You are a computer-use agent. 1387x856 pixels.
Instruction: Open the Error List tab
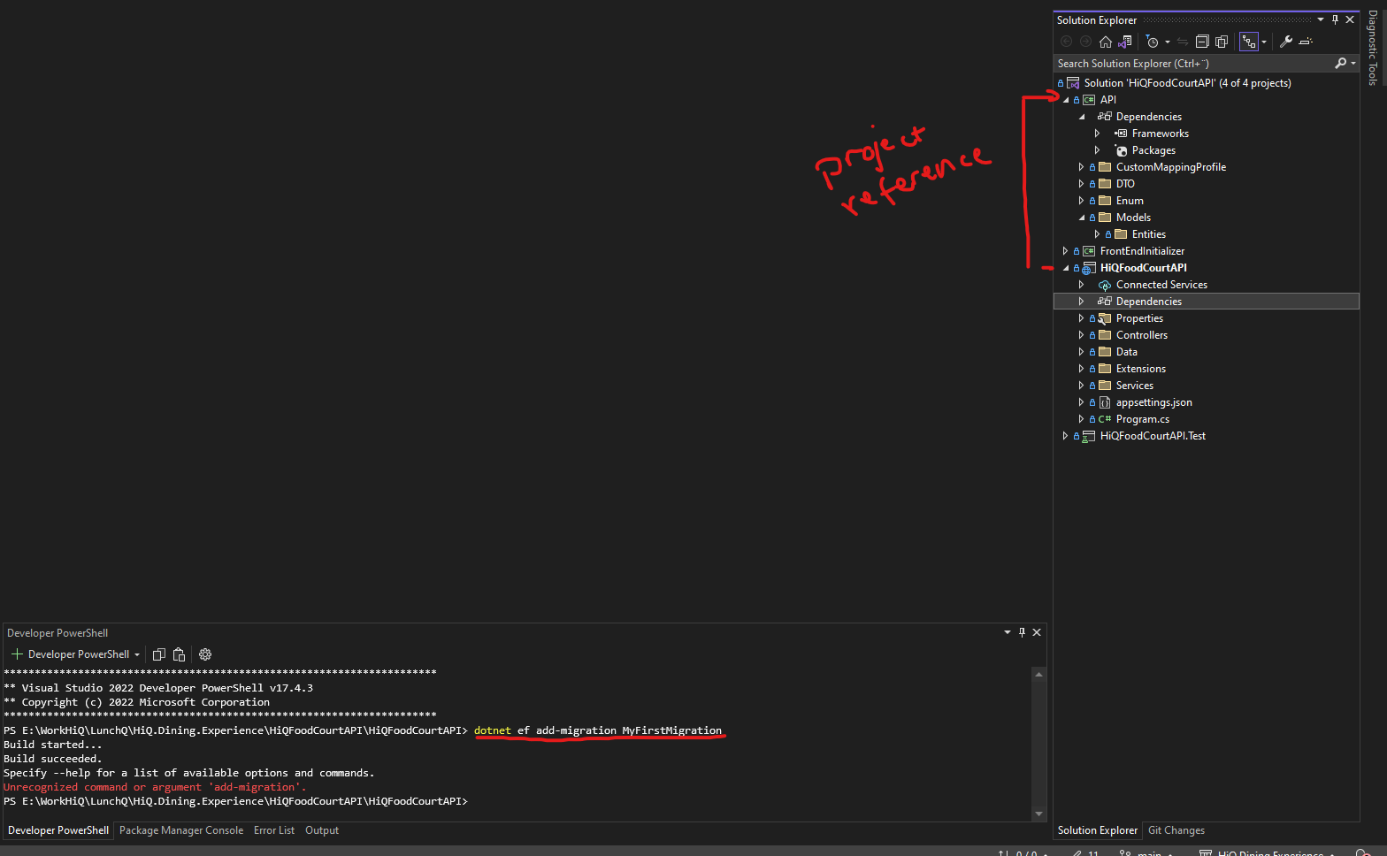274,830
